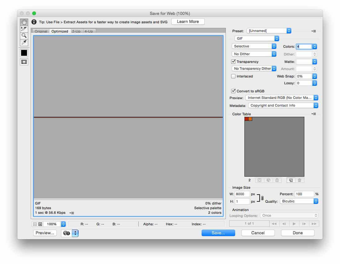Open the preview download speed menu icon

point(72,213)
